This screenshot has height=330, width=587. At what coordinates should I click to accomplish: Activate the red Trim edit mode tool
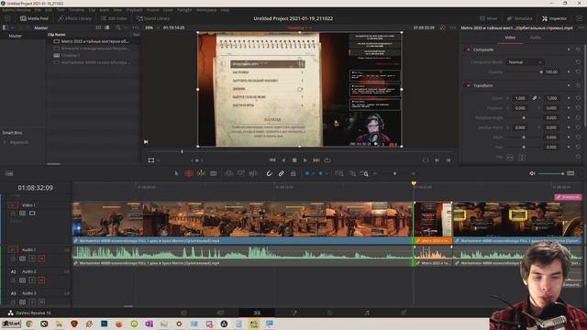point(189,173)
